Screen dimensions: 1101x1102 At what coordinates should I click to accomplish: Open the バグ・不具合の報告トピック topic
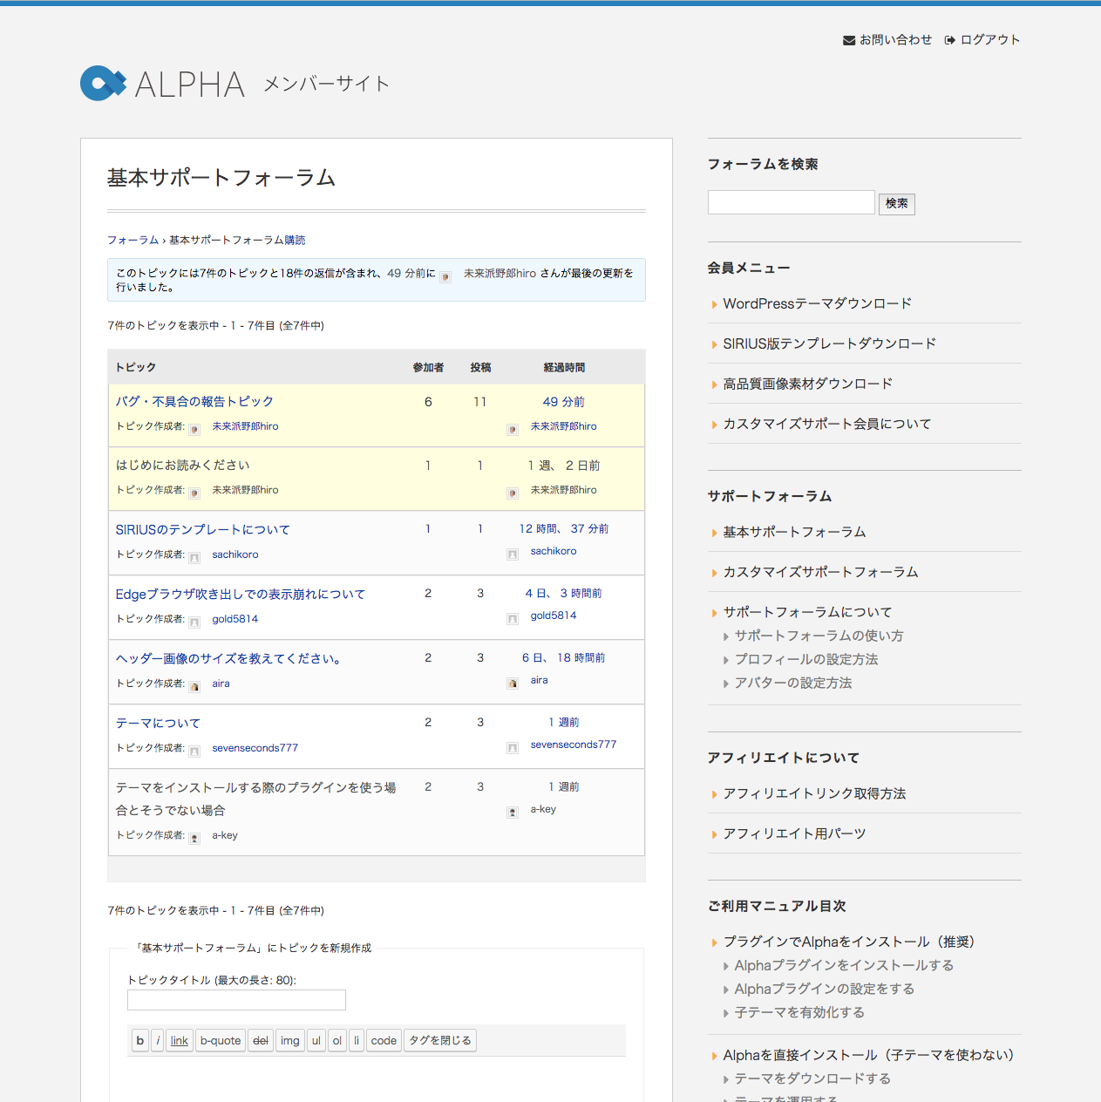194,402
